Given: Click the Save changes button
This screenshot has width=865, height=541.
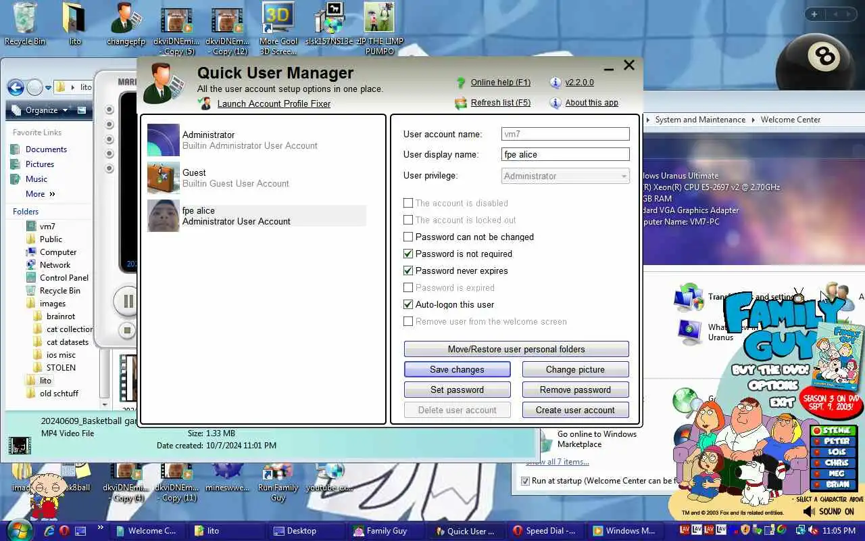Looking at the screenshot, I should [458, 369].
